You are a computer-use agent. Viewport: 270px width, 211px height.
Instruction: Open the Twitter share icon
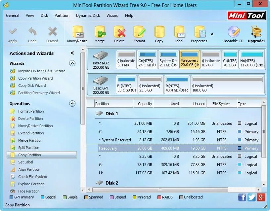pos(251,197)
